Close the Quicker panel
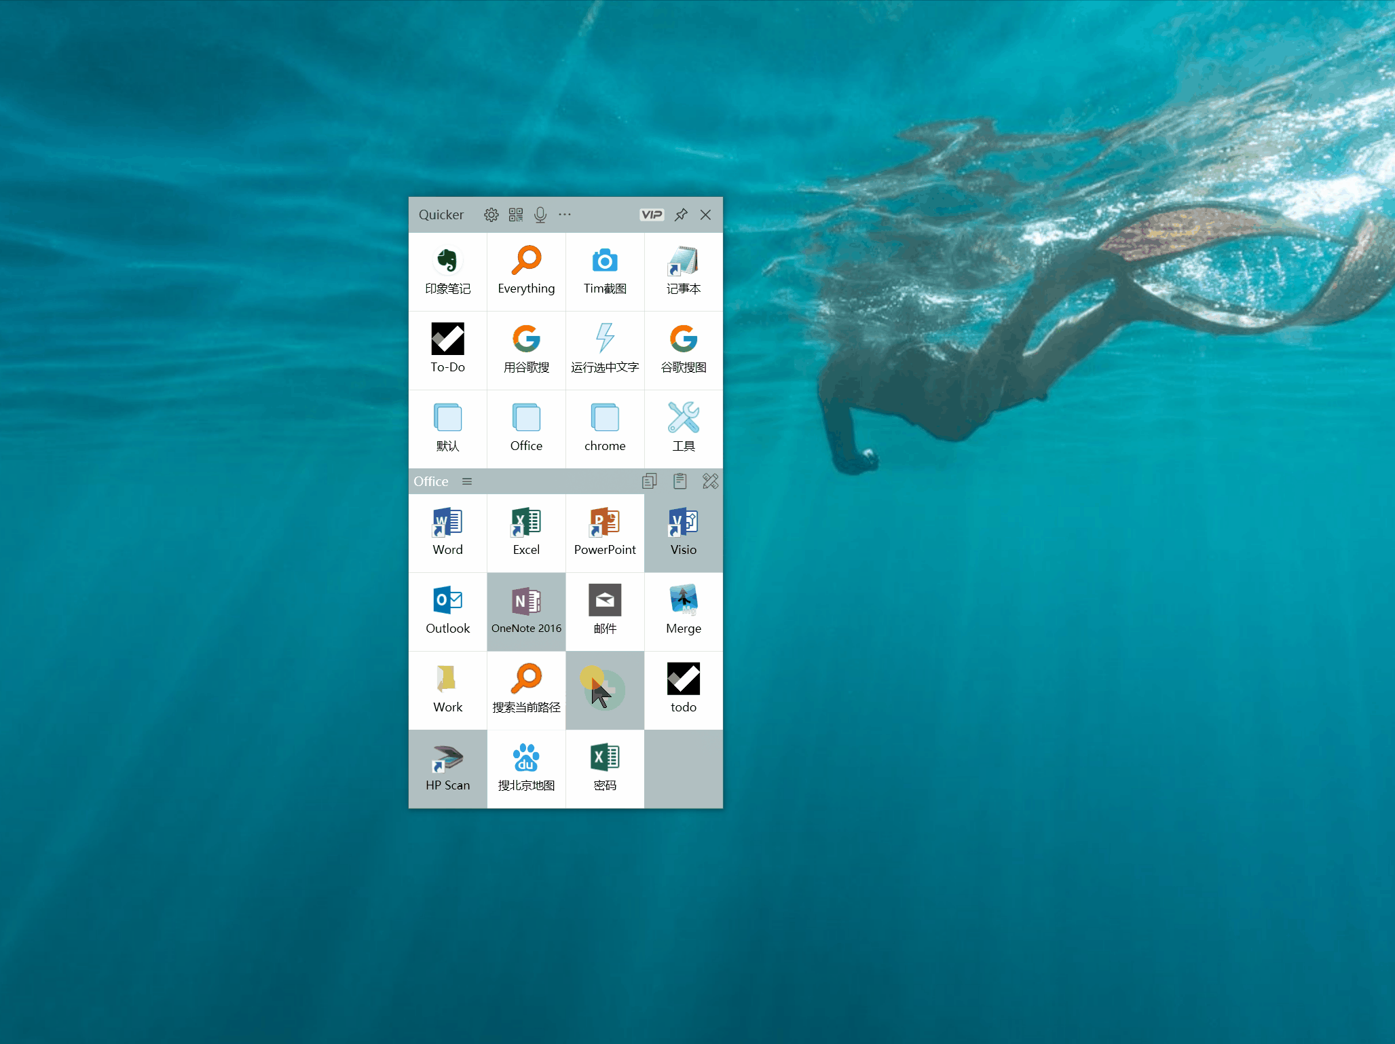This screenshot has height=1044, width=1395. click(706, 215)
